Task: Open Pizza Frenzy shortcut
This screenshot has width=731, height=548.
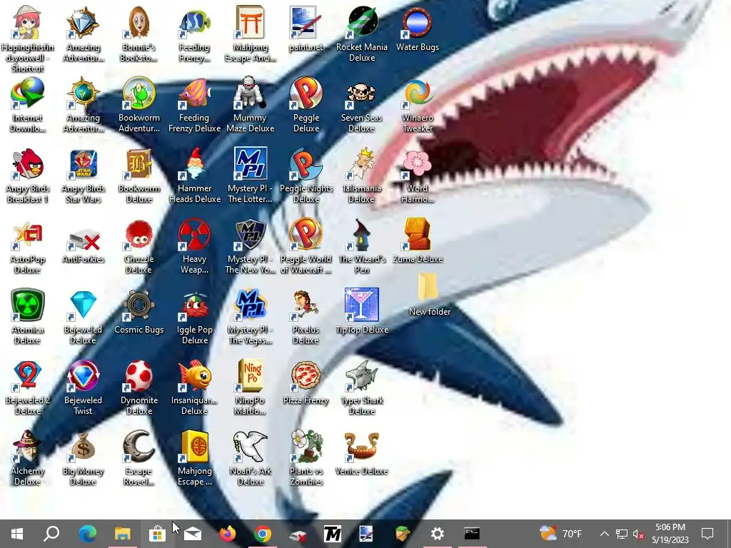Action: (306, 375)
